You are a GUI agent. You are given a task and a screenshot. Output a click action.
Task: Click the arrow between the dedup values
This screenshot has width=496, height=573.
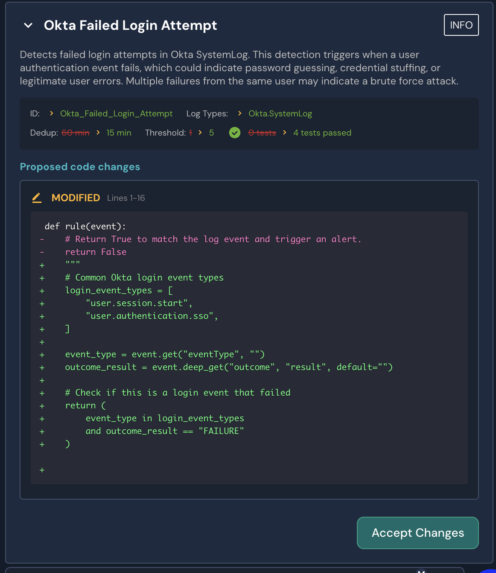click(98, 133)
